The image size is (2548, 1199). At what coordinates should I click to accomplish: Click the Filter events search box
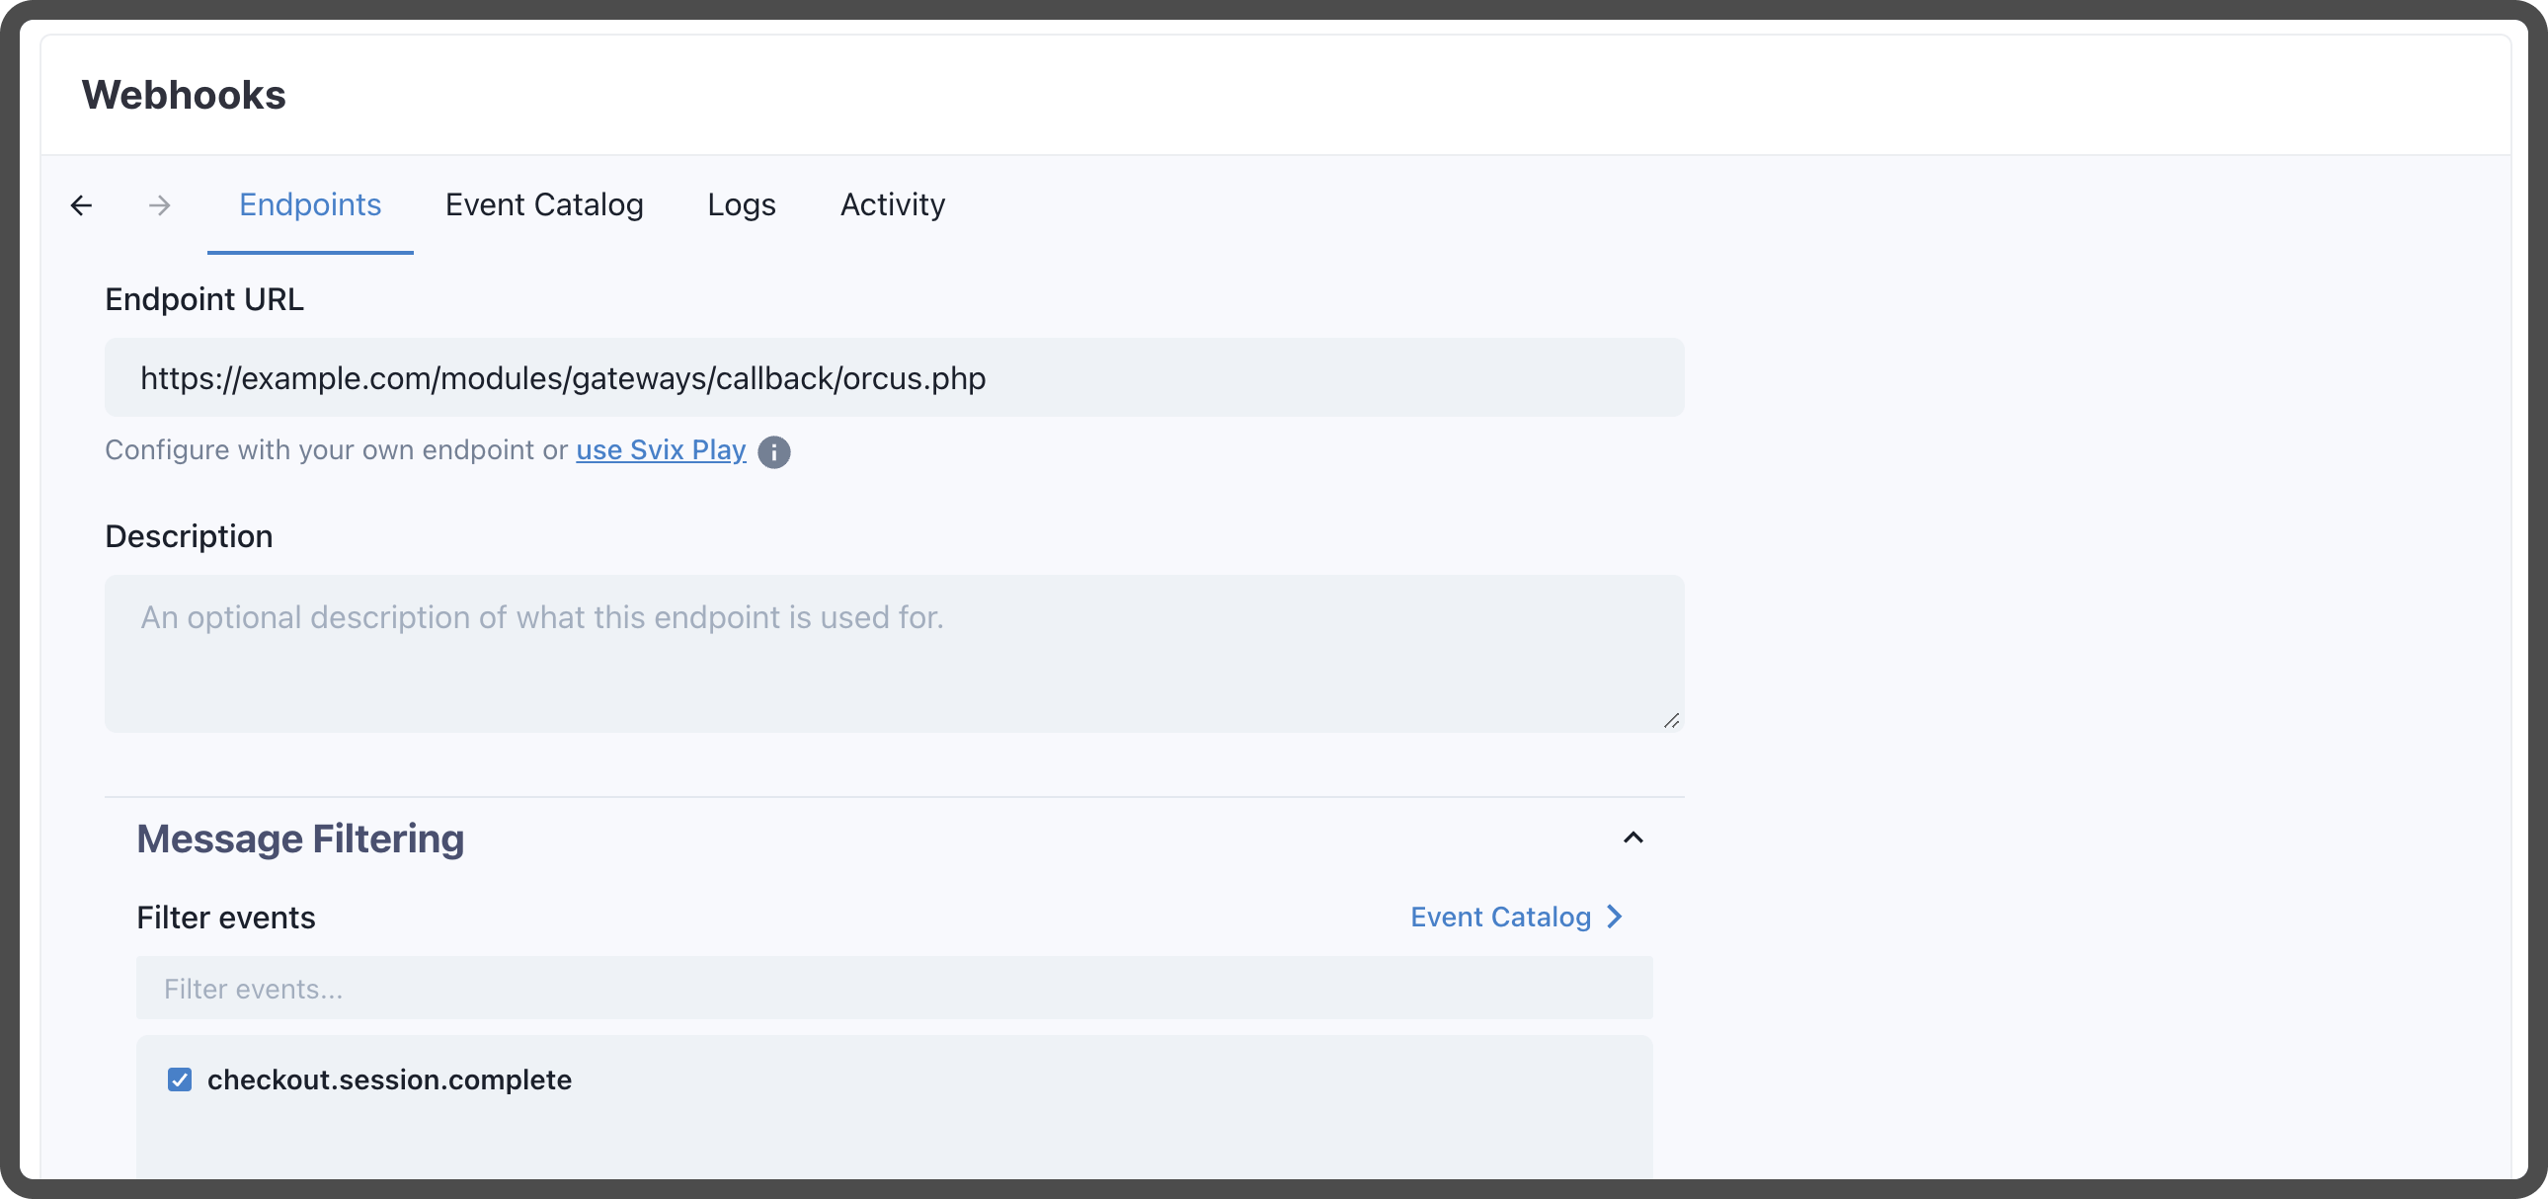[893, 989]
